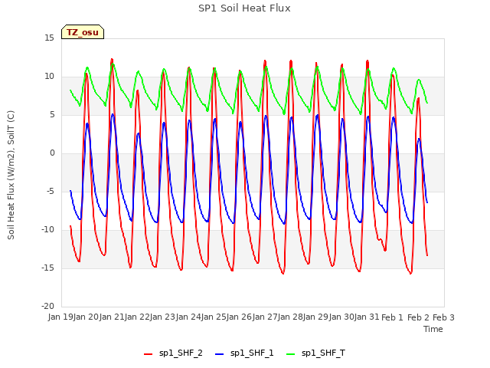Click the Feb 3 x-axis label
Image resolution: width=490 pixels, height=368 pixels.
(x=443, y=317)
